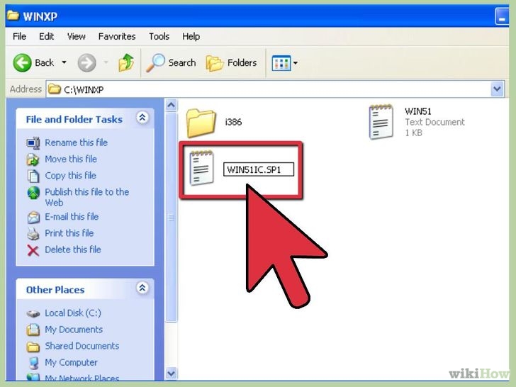Click the My Computer icon
This screenshot has width=516, height=387.
click(x=33, y=363)
